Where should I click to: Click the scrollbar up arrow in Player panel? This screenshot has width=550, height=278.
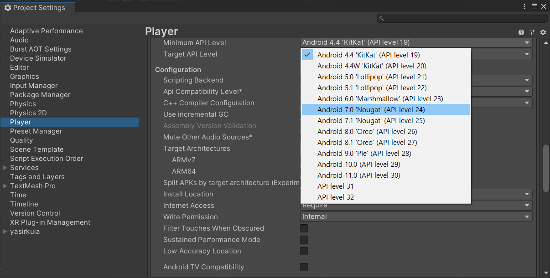(x=546, y=42)
